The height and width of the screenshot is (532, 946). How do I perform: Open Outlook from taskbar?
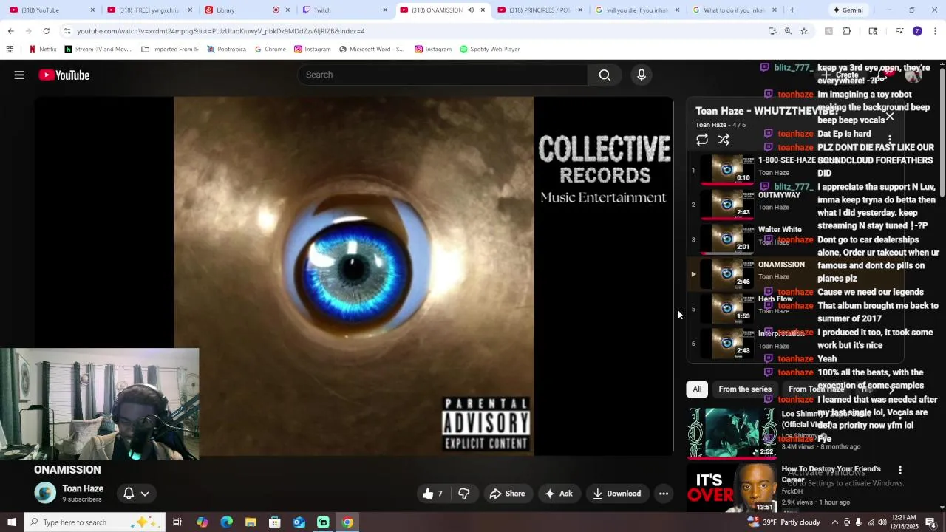click(x=299, y=522)
